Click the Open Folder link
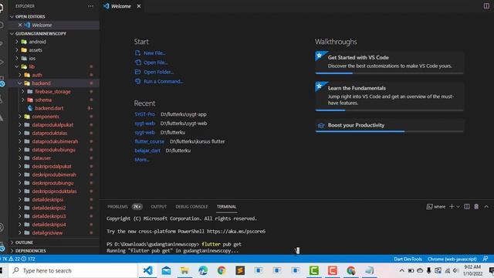The height and width of the screenshot is (278, 494). [x=158, y=72]
